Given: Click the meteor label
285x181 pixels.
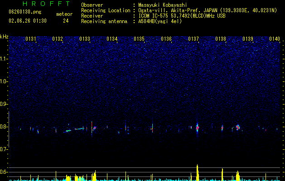Looking at the screenshot, I should [64, 14].
